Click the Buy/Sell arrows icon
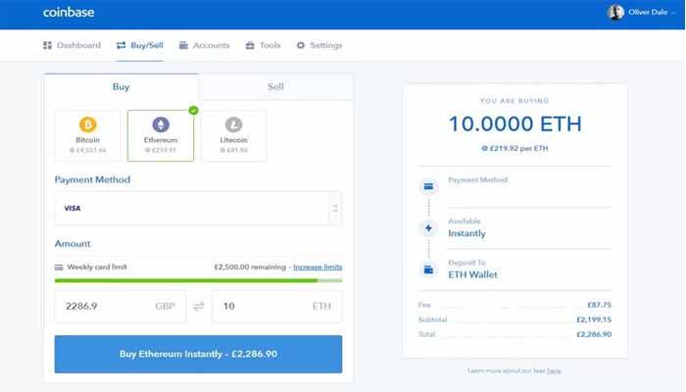This screenshot has height=392, width=686. pos(122,45)
